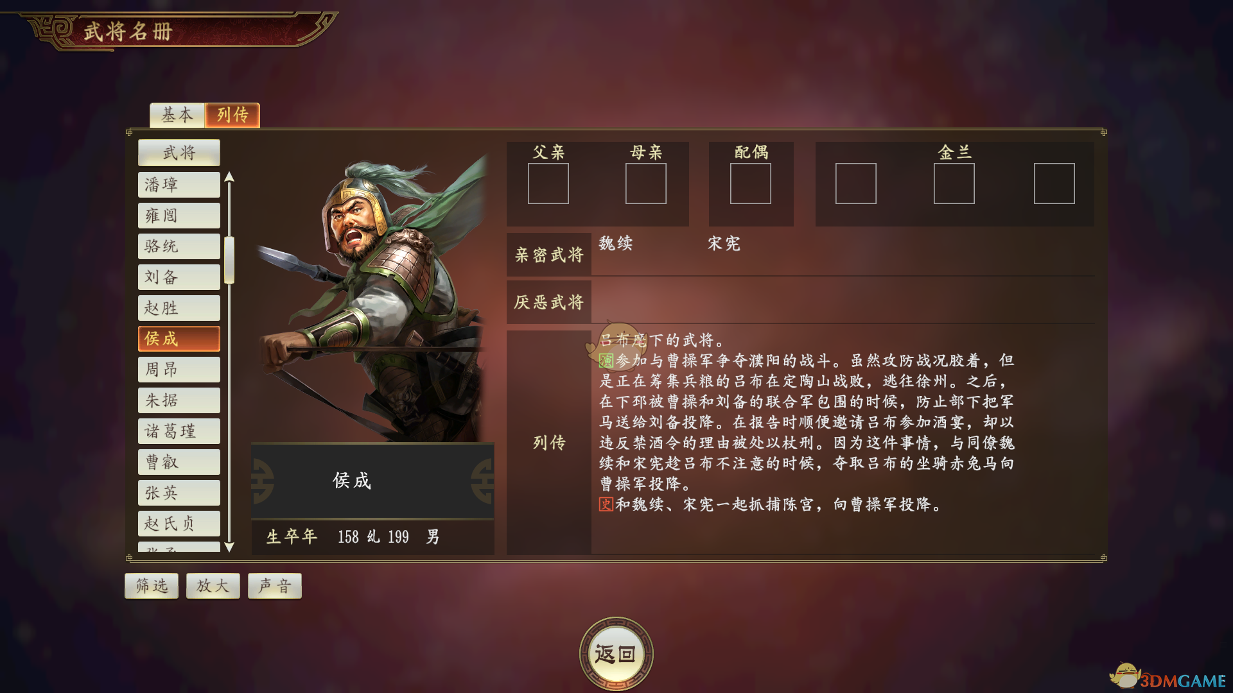Toggle the 声音 sound button
This screenshot has height=693, width=1233.
275,586
